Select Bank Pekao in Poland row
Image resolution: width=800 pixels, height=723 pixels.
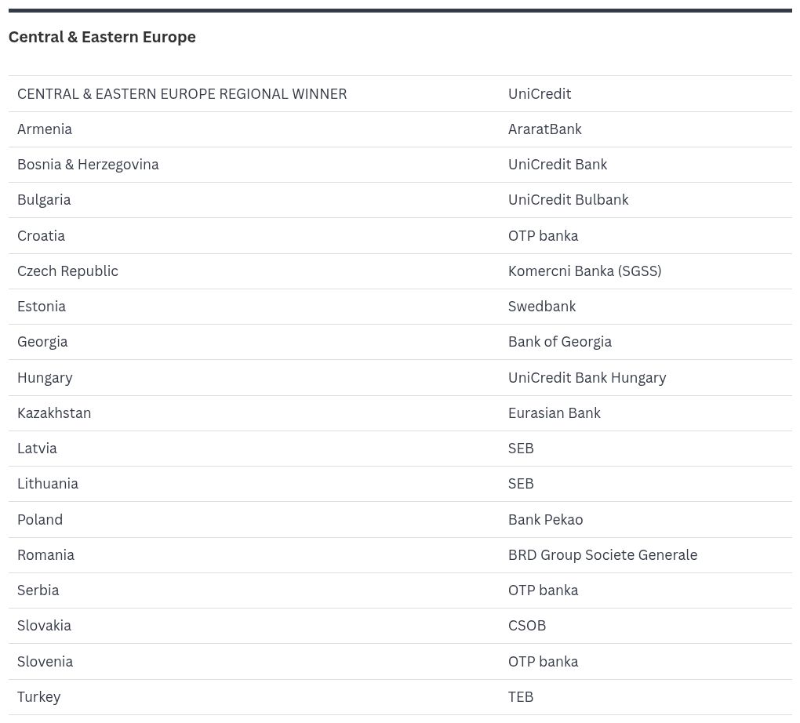point(545,519)
